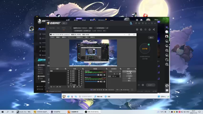
Task: Open the OBS Edit (E) menu
Action: pos(58,37)
